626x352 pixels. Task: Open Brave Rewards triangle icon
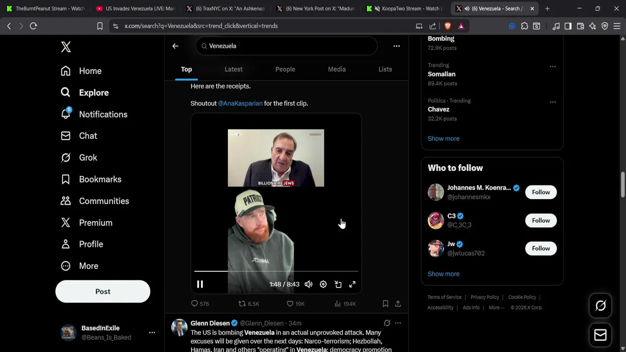tap(461, 26)
